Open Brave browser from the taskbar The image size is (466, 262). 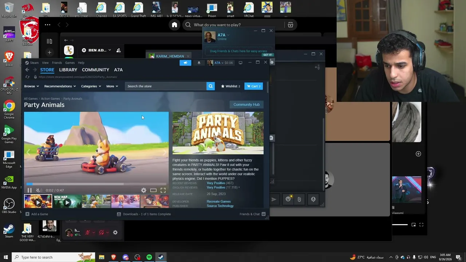[x=114, y=257]
